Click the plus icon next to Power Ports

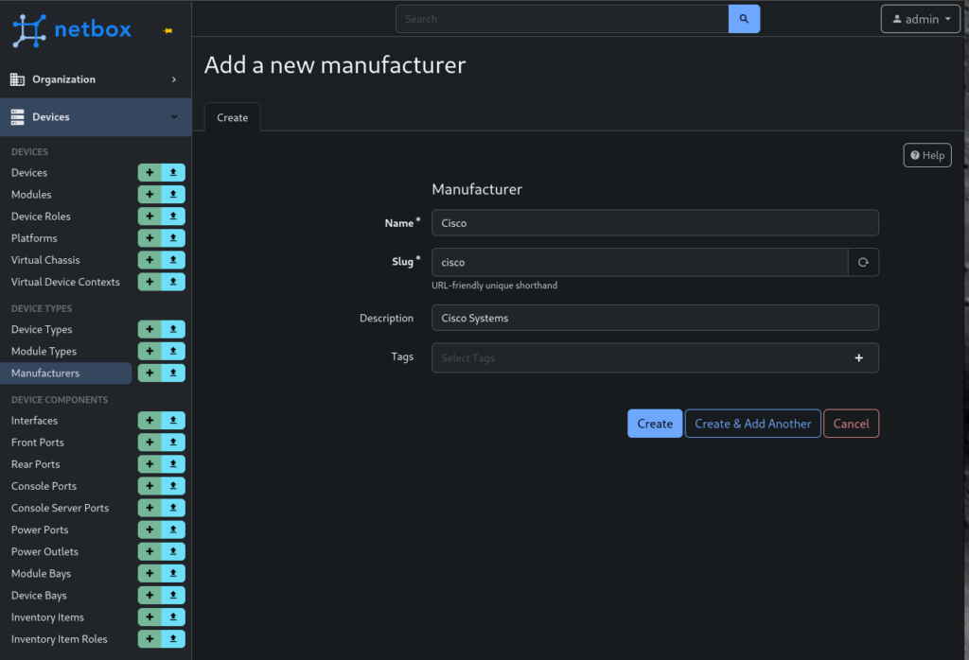150,530
